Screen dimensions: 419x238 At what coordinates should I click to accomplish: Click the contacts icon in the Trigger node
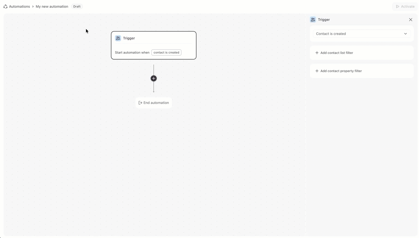118,38
